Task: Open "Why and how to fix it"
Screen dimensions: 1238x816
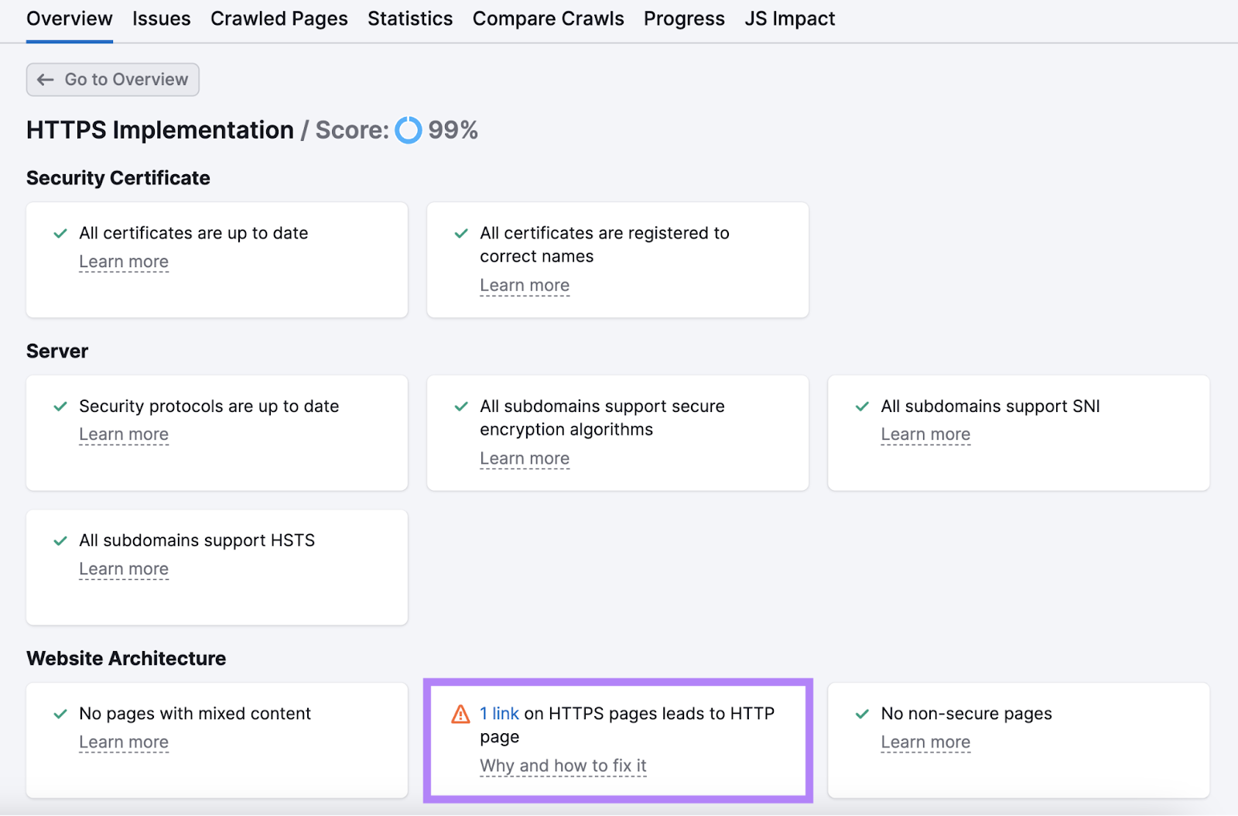Action: (x=563, y=765)
